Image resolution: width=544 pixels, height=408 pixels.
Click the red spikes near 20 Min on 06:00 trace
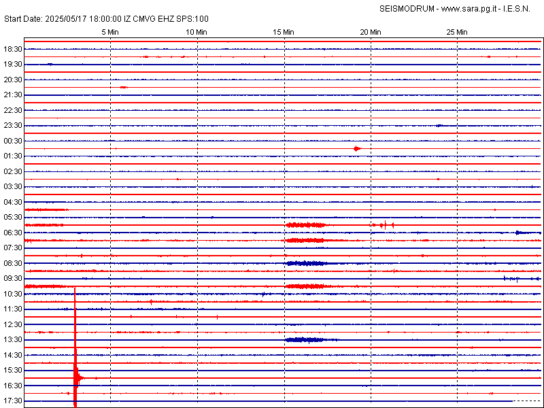tap(383, 225)
